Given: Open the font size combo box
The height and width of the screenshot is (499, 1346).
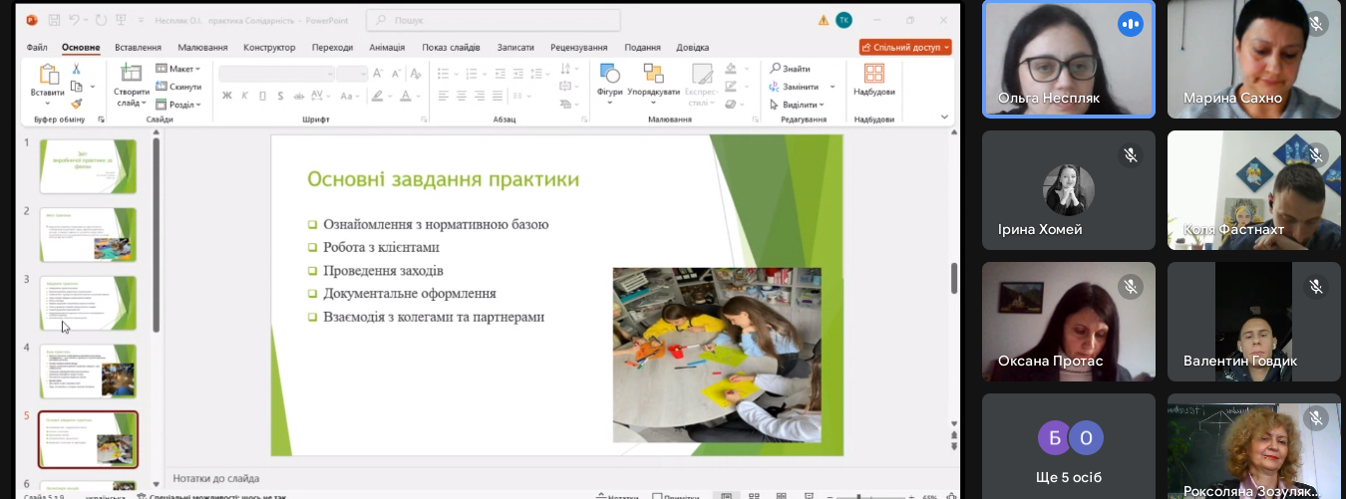Looking at the screenshot, I should (352, 74).
